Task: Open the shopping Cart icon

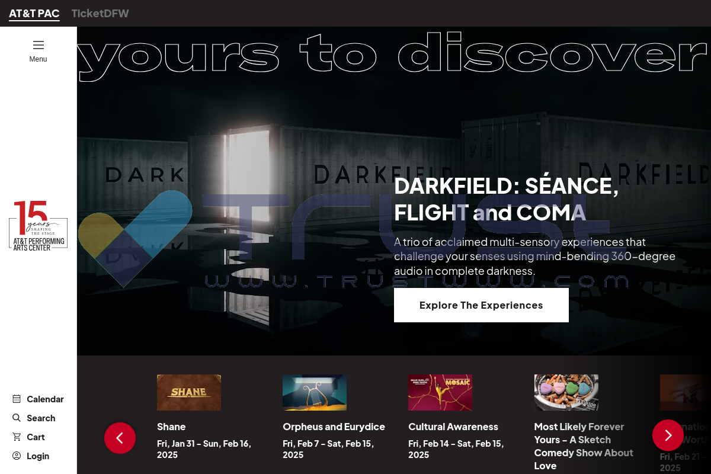Action: (17, 437)
